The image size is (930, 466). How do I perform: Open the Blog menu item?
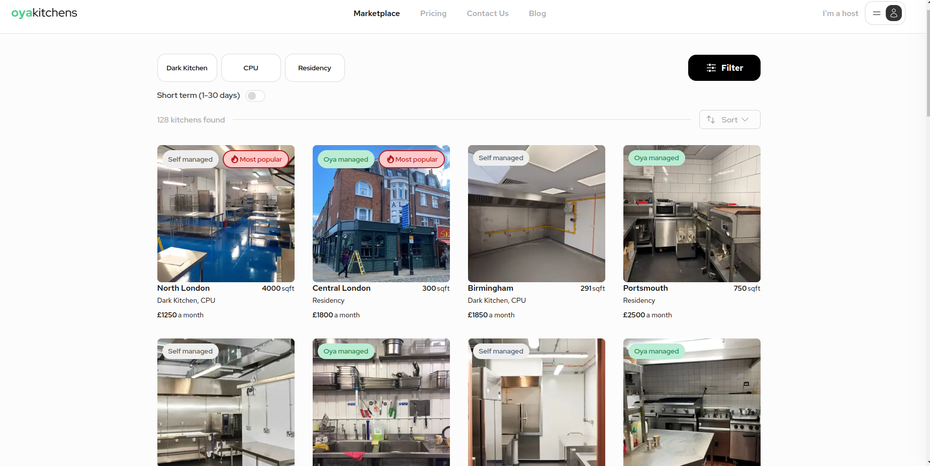pos(537,14)
